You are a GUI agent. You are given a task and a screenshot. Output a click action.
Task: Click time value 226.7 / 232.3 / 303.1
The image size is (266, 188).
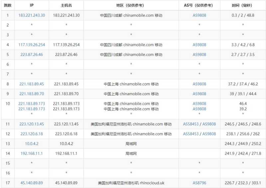click(243, 183)
